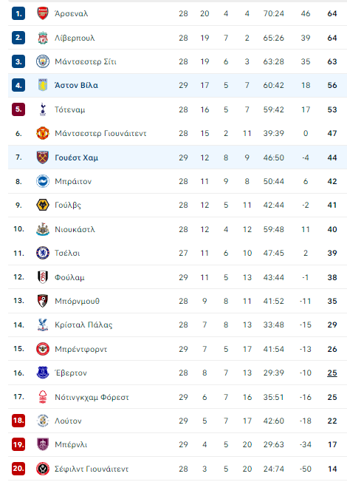Select the Μπέρνλι team name
The image size is (347, 482).
click(x=71, y=444)
